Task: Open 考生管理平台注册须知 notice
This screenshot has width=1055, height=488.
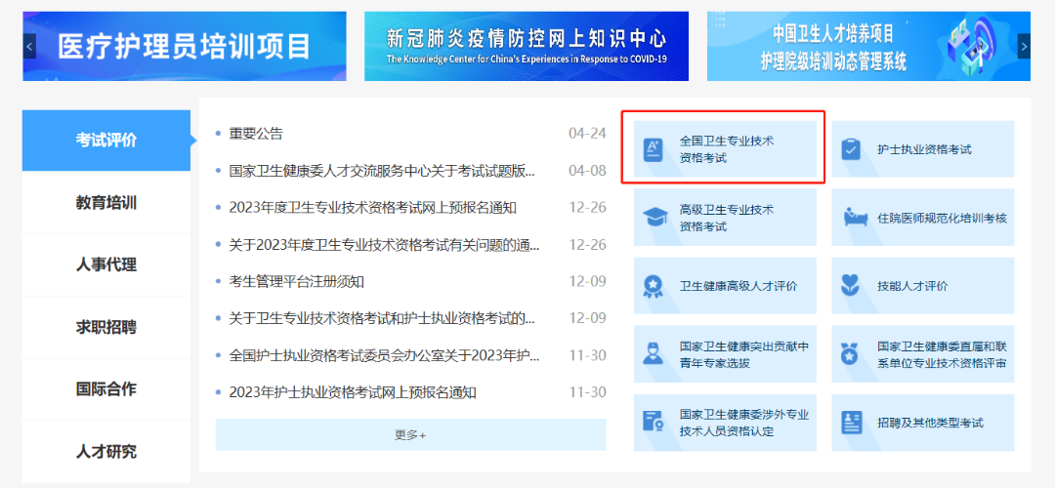Action: tap(296, 282)
